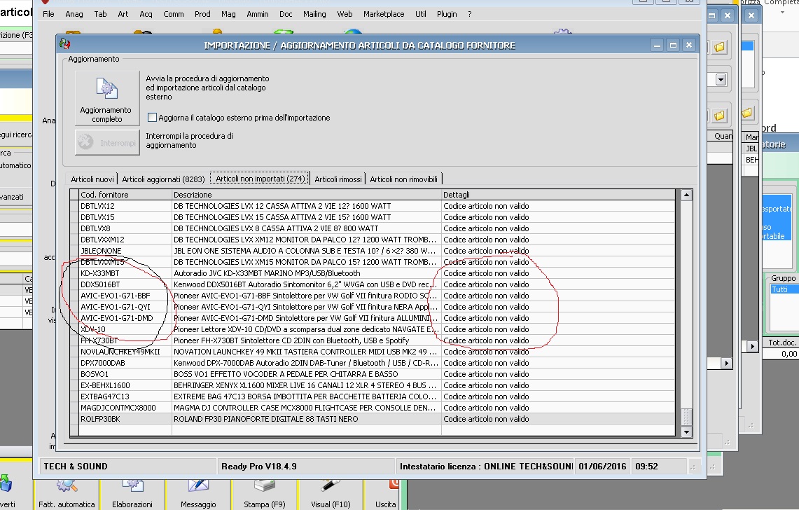Open the Tab menu
The height and width of the screenshot is (510, 799).
click(100, 14)
